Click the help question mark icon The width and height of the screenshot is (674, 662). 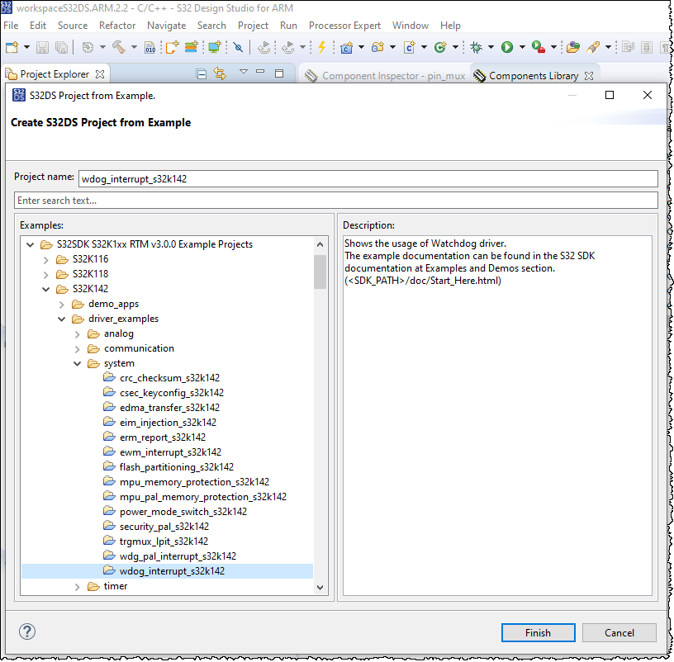[x=27, y=631]
